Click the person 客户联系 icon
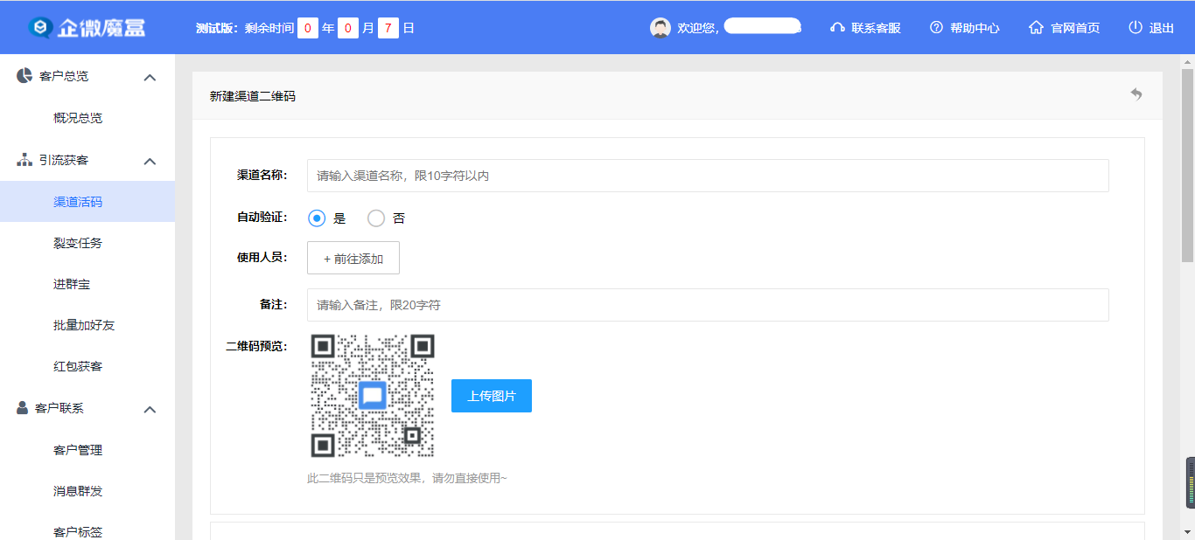 [23, 408]
